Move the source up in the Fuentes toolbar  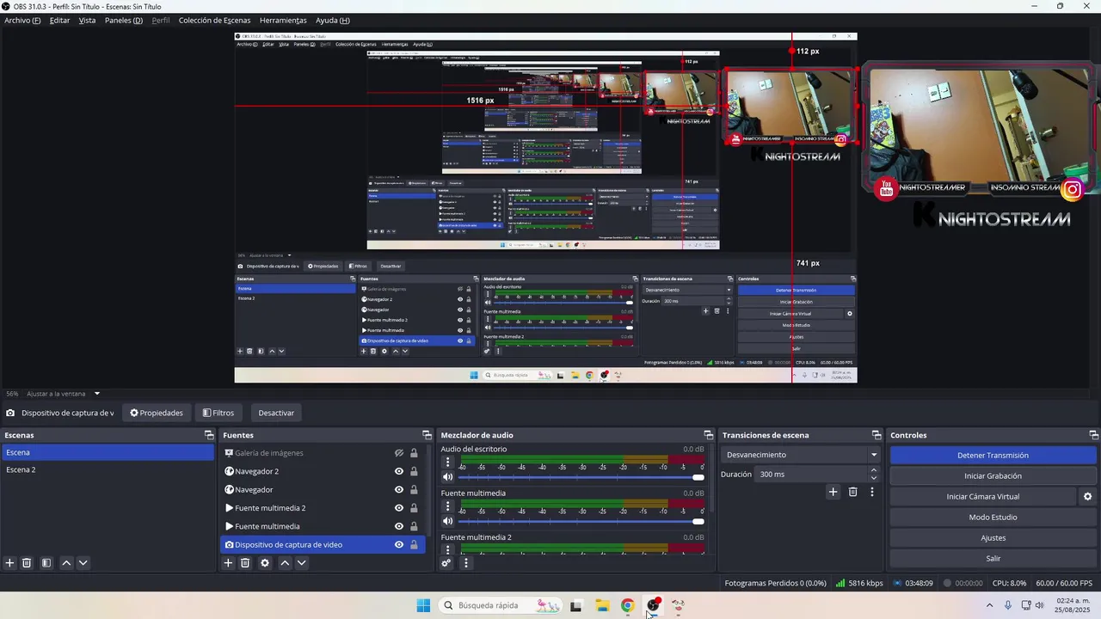tap(285, 563)
